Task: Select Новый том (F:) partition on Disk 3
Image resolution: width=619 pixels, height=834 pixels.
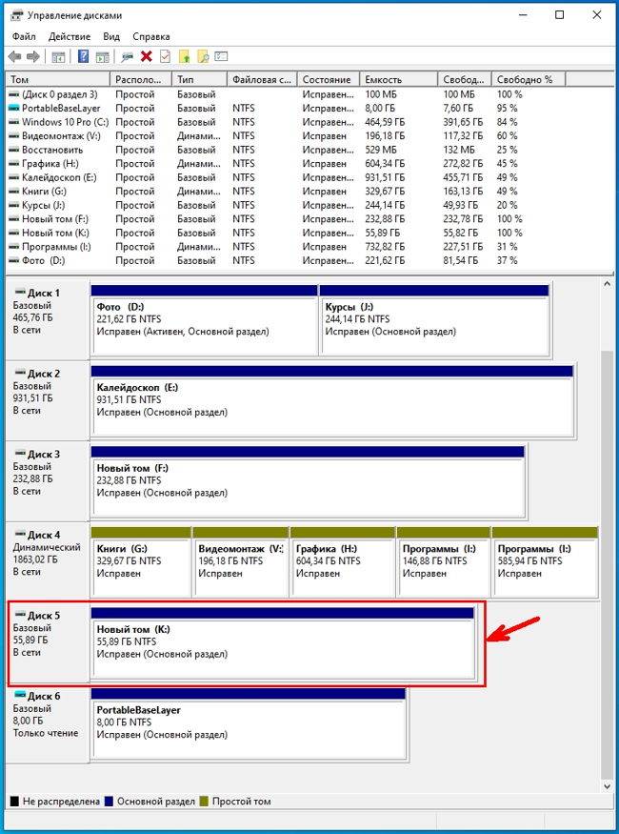Action: point(309,481)
